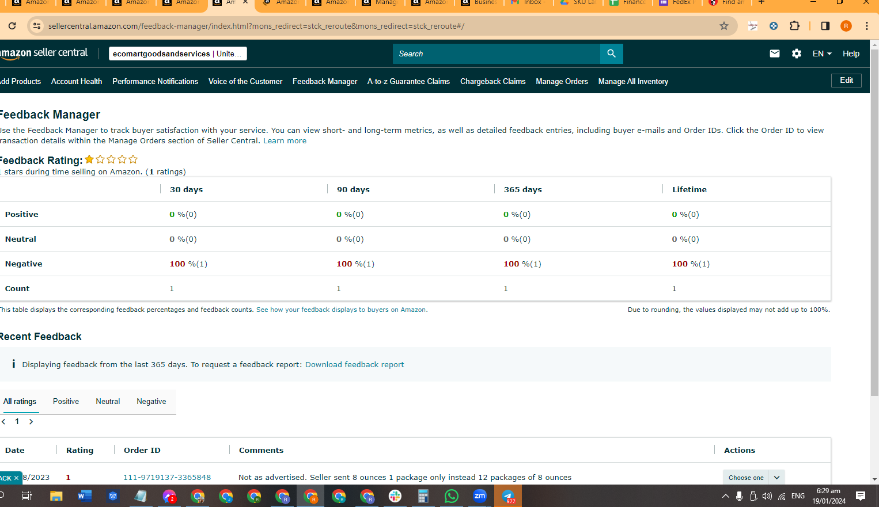Switch to the Negative feedback tab
The image size is (879, 507).
151,402
